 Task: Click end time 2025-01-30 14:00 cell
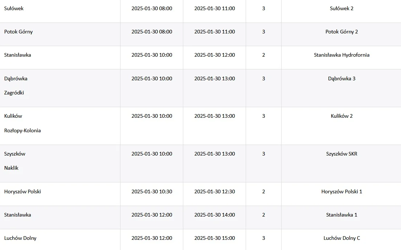tap(214, 217)
